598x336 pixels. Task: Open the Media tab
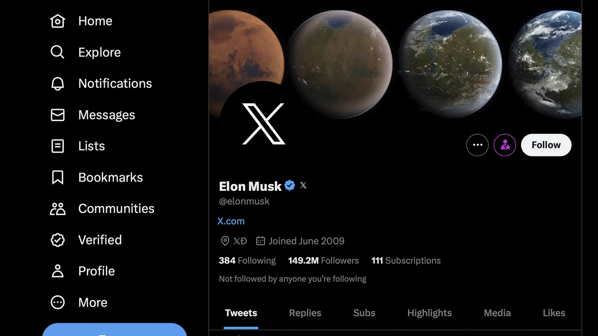point(497,313)
